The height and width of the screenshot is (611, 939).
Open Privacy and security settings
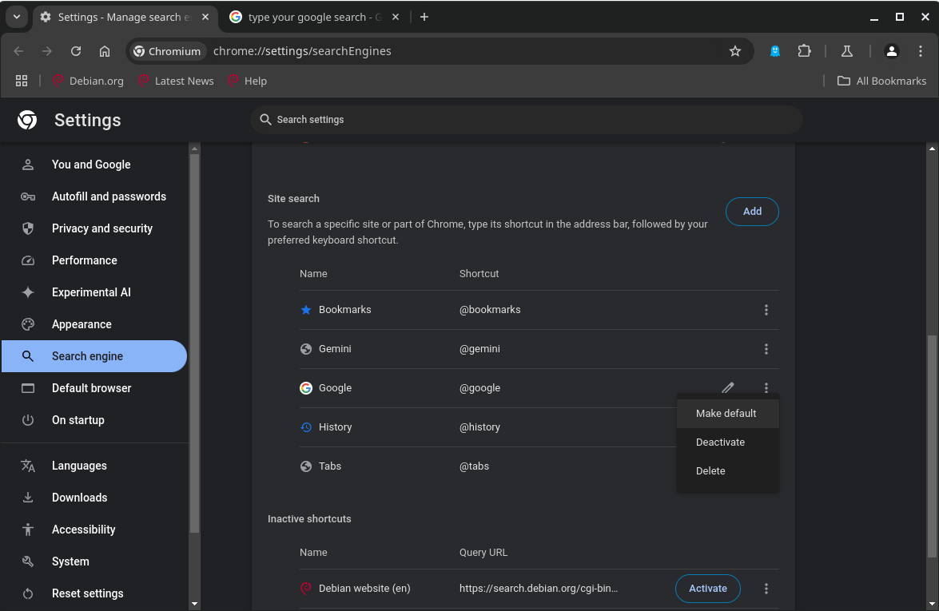94,228
